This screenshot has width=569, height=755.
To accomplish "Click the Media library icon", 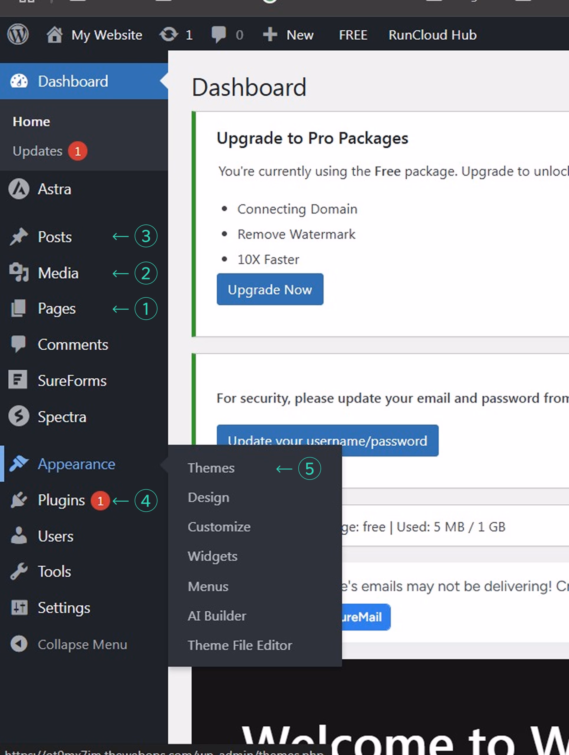I will pyautogui.click(x=19, y=273).
